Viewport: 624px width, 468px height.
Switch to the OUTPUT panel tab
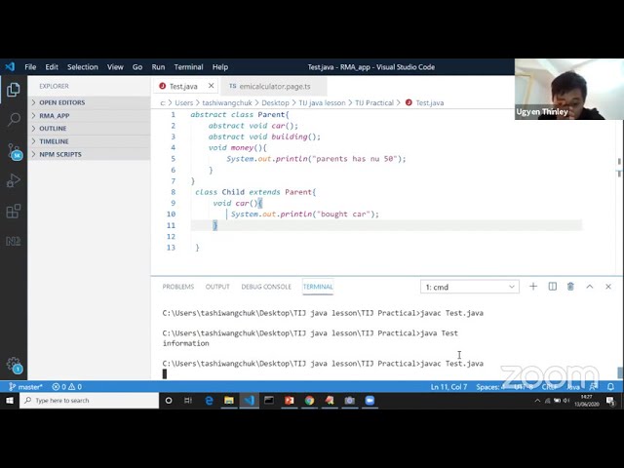217,287
